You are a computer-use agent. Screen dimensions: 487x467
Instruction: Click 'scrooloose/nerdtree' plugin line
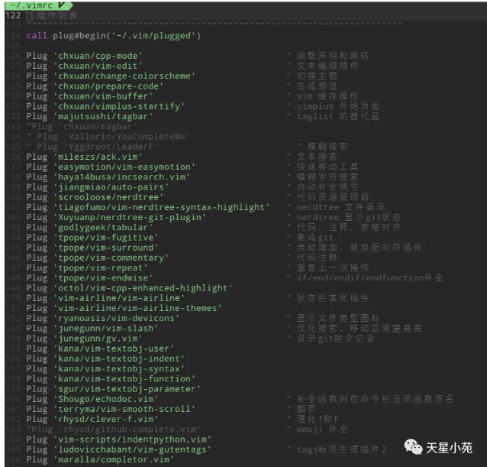(x=95, y=197)
